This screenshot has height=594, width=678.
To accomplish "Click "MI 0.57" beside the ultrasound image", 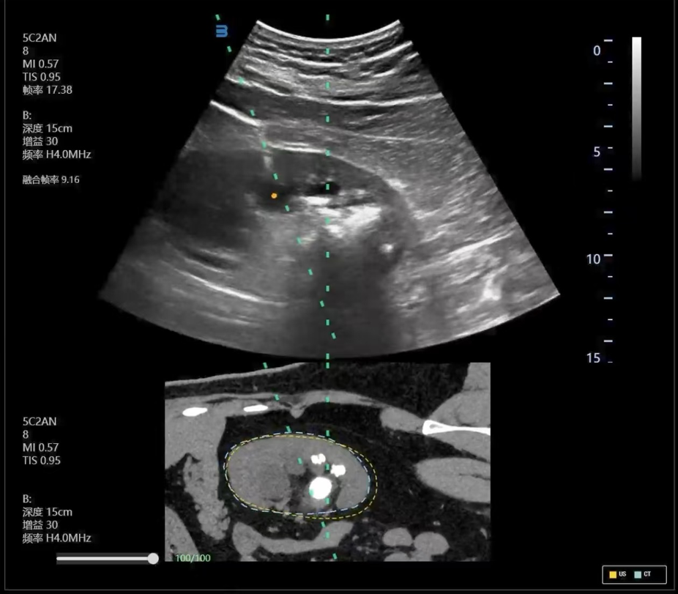I will (41, 64).
